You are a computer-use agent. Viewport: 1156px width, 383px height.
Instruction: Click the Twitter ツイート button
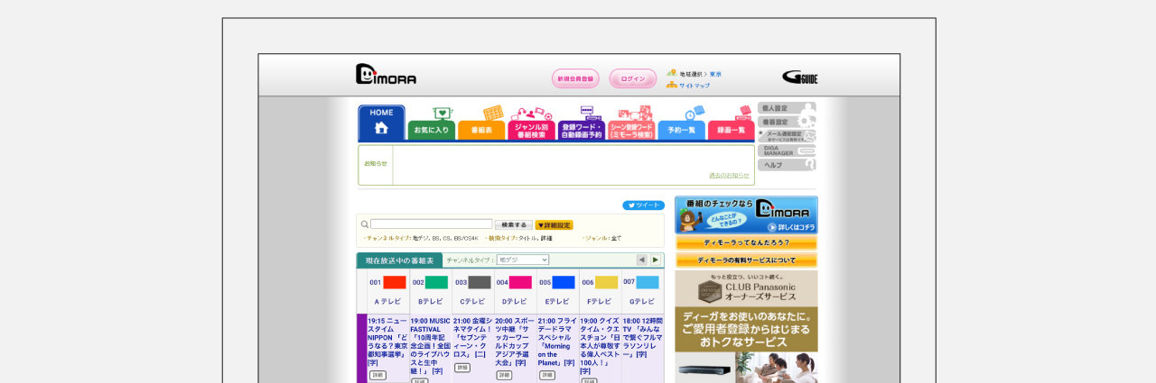click(643, 205)
